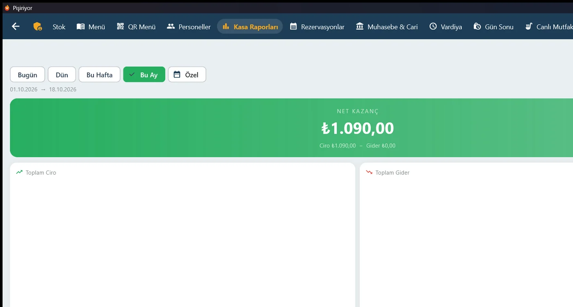Select the Bu Hafta date range
The width and height of the screenshot is (573, 307).
coord(99,74)
